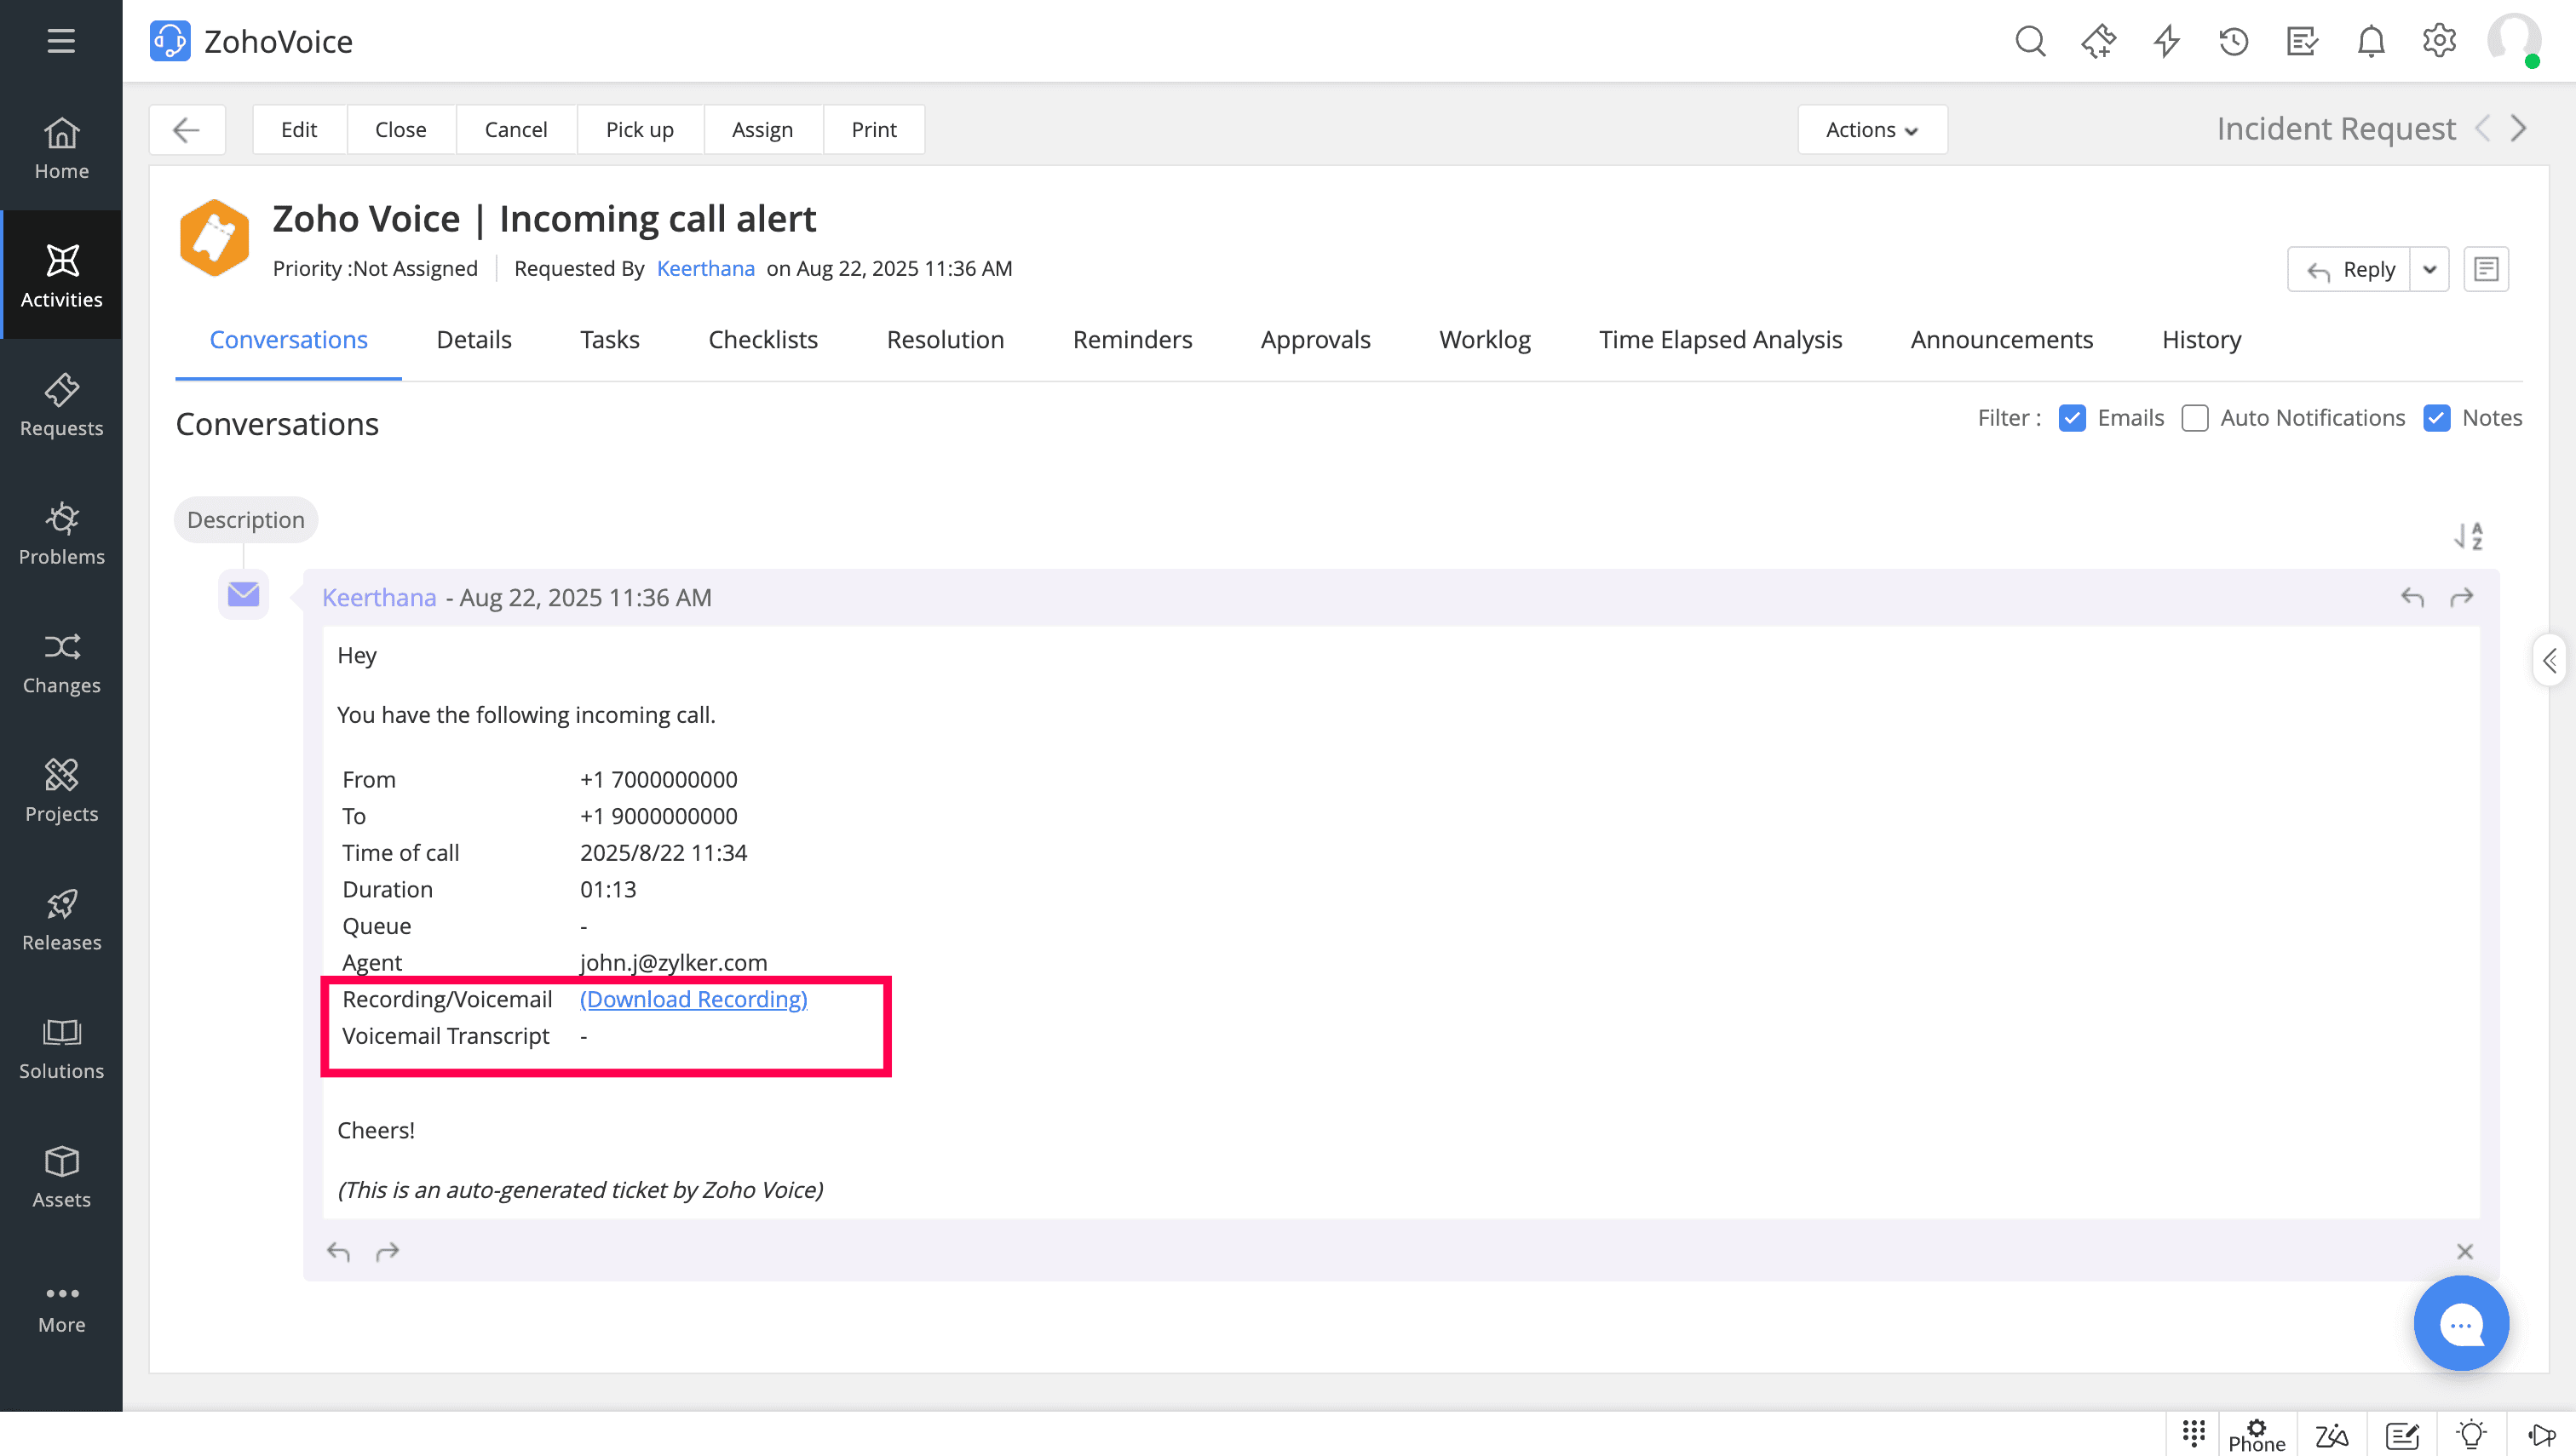Open the blue chat bubble button
2576x1456 pixels.
click(x=2460, y=1323)
